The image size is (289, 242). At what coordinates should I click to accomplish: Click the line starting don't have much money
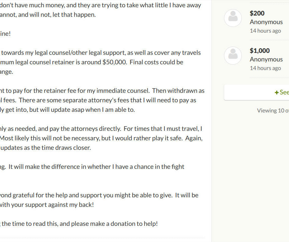coord(100,5)
